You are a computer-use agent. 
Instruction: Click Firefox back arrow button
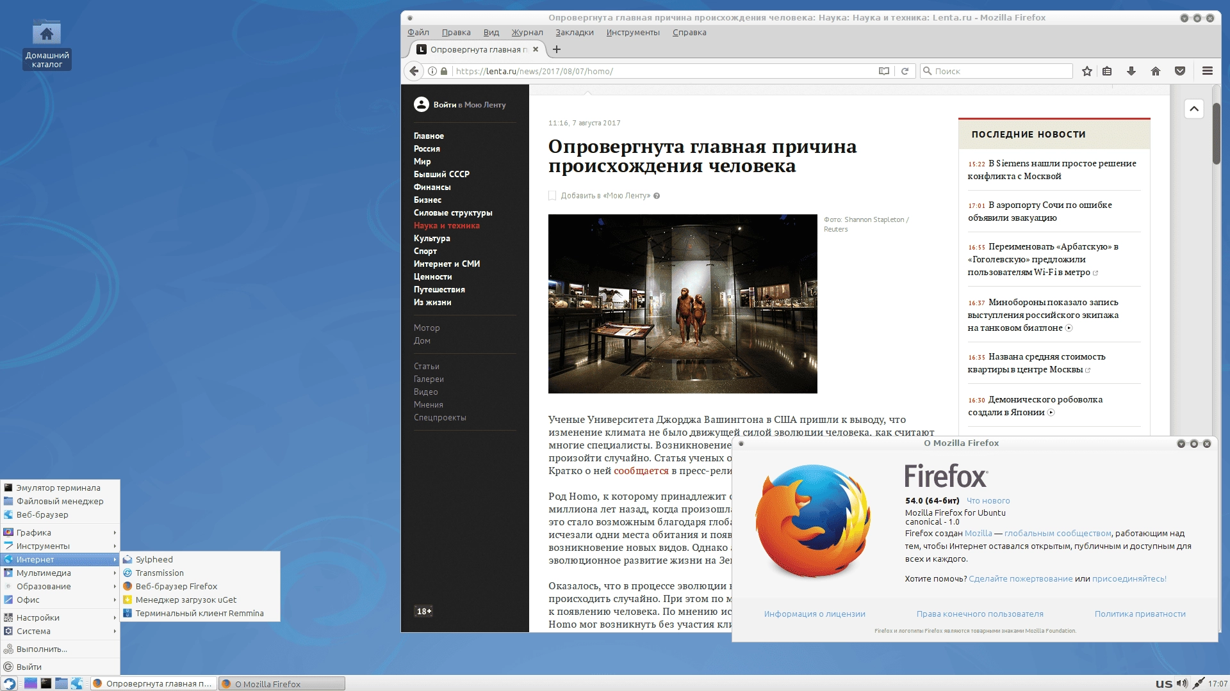coord(414,71)
